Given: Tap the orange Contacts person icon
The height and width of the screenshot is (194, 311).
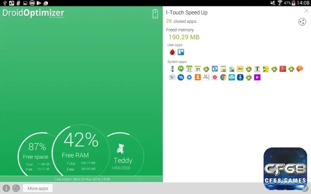Looking at the screenshot, I should click(x=197, y=77).
